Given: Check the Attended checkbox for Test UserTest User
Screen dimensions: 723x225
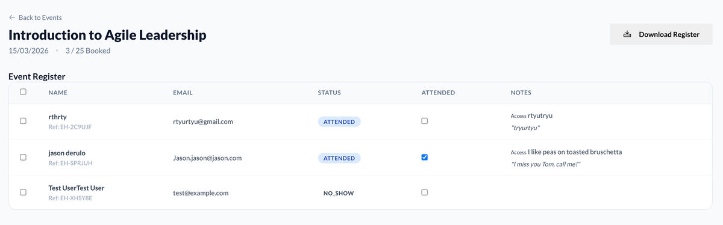Looking at the screenshot, I should tap(425, 193).
